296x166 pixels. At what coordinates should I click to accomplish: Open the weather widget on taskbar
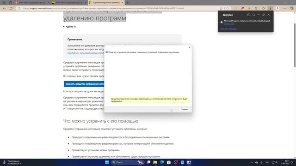tap(12, 162)
